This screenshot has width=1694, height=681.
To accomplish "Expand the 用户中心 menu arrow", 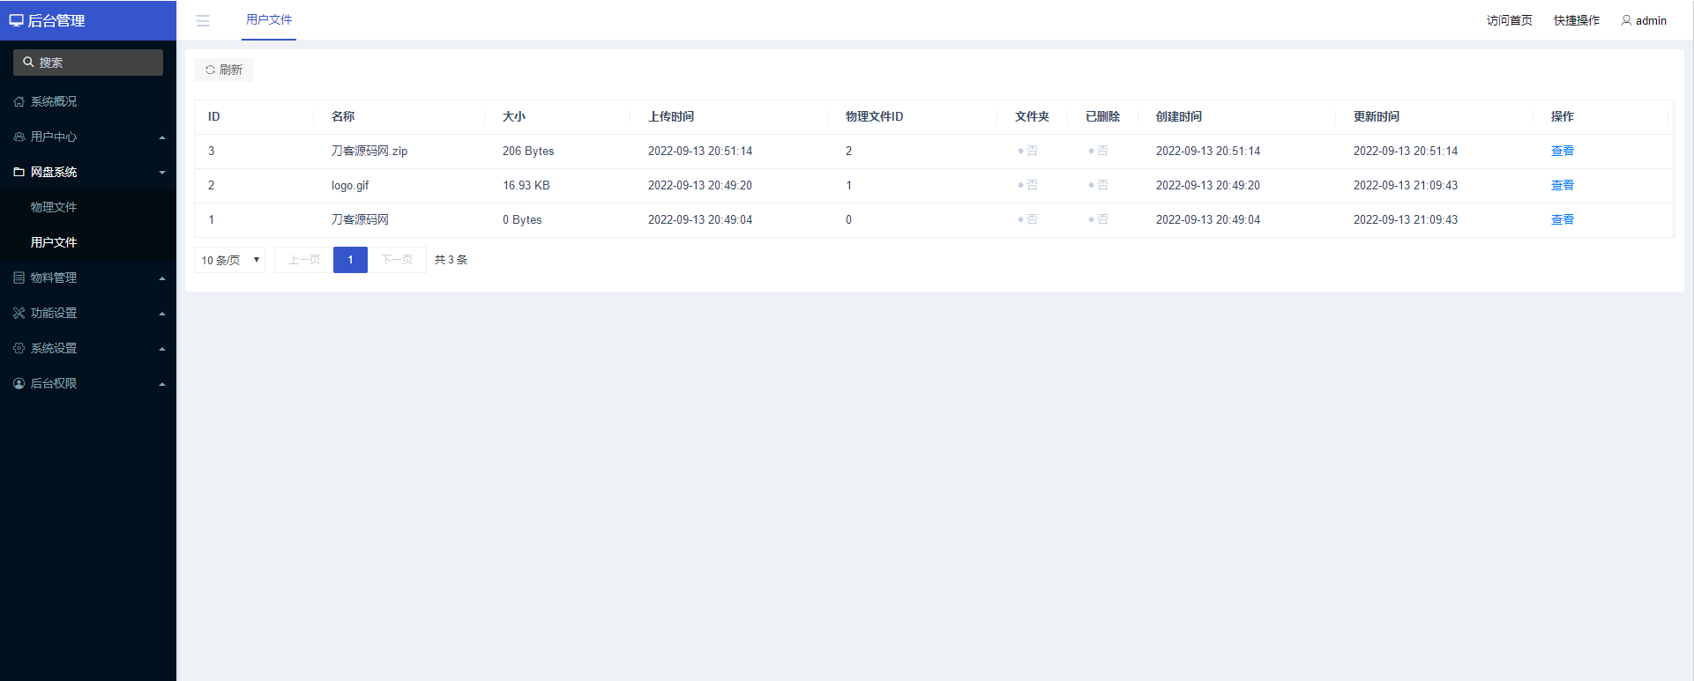I will point(162,137).
